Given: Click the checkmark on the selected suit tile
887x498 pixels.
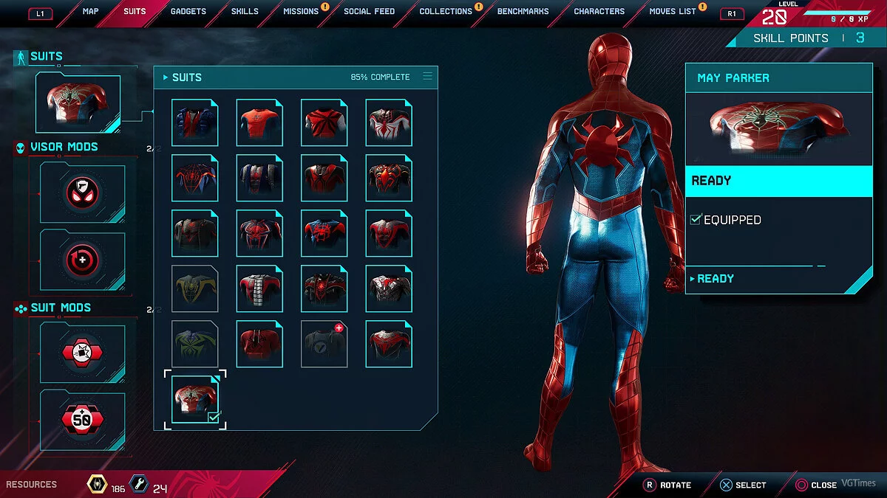Looking at the screenshot, I should pyautogui.click(x=214, y=418).
